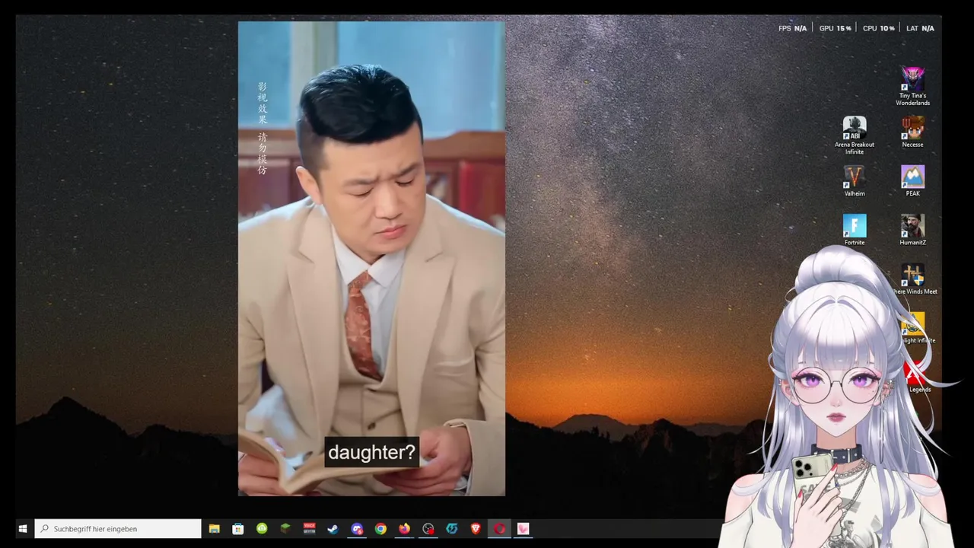Select the Where Winds Meet shortcut
The width and height of the screenshot is (974, 548).
[x=913, y=279]
